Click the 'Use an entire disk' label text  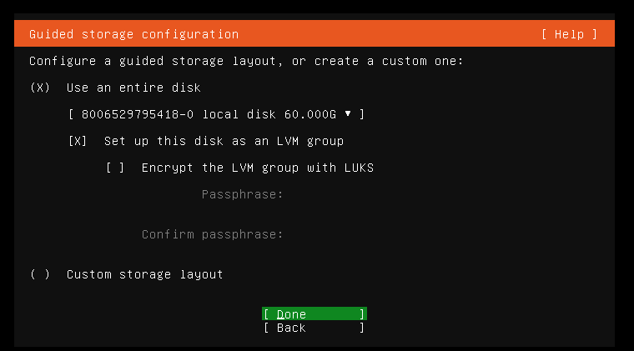[133, 88]
